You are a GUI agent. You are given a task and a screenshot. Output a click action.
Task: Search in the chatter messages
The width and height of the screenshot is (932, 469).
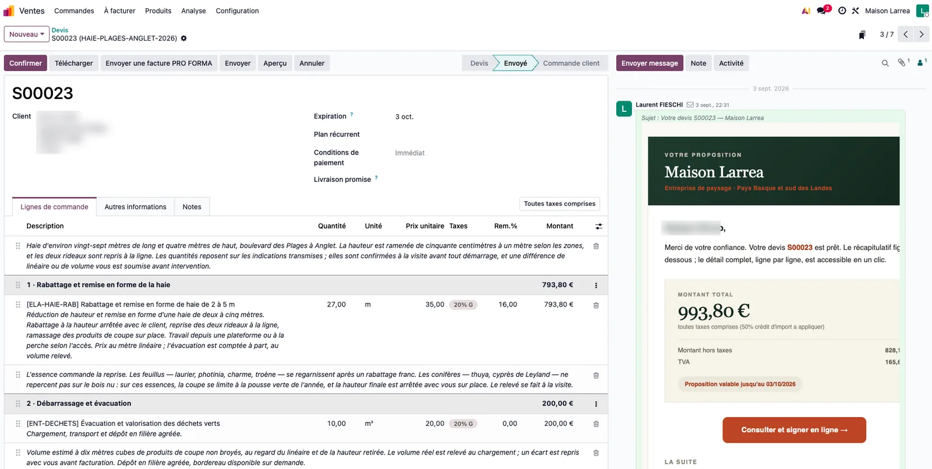point(885,63)
